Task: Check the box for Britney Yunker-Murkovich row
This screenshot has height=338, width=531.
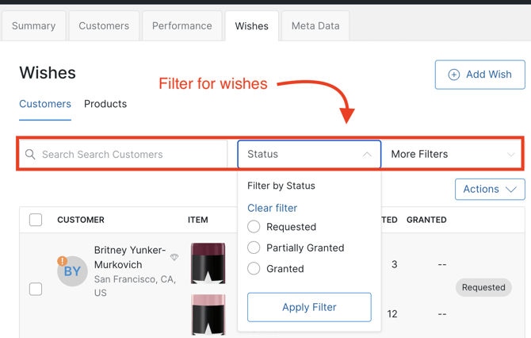Action: [36, 289]
